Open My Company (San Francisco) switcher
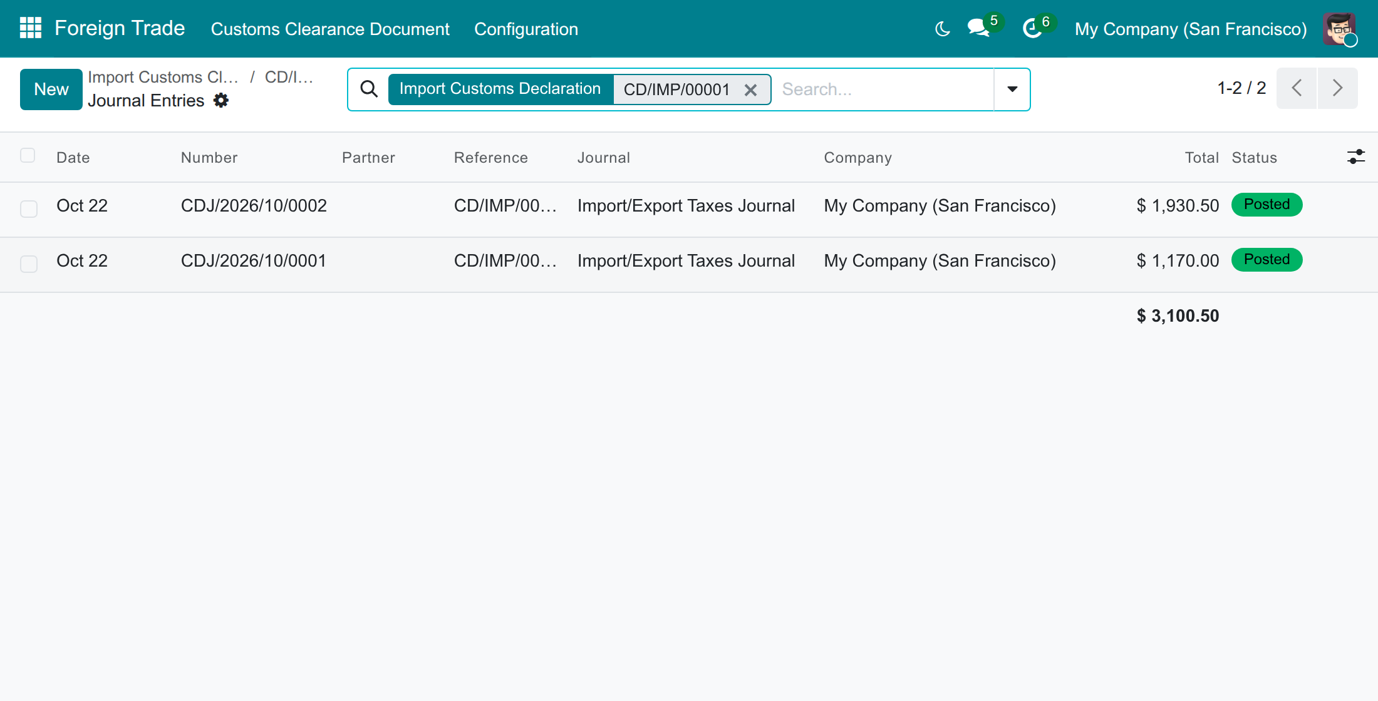 (x=1191, y=29)
